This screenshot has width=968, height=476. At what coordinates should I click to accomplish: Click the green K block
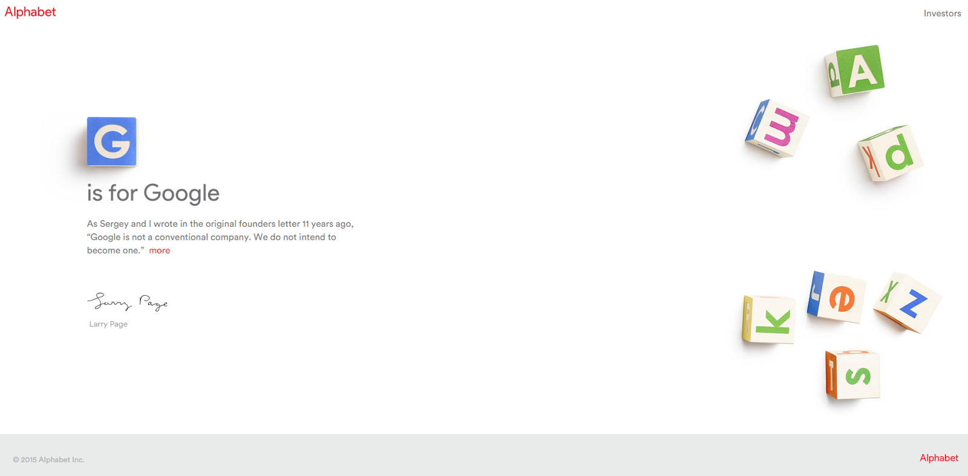pyautogui.click(x=769, y=319)
